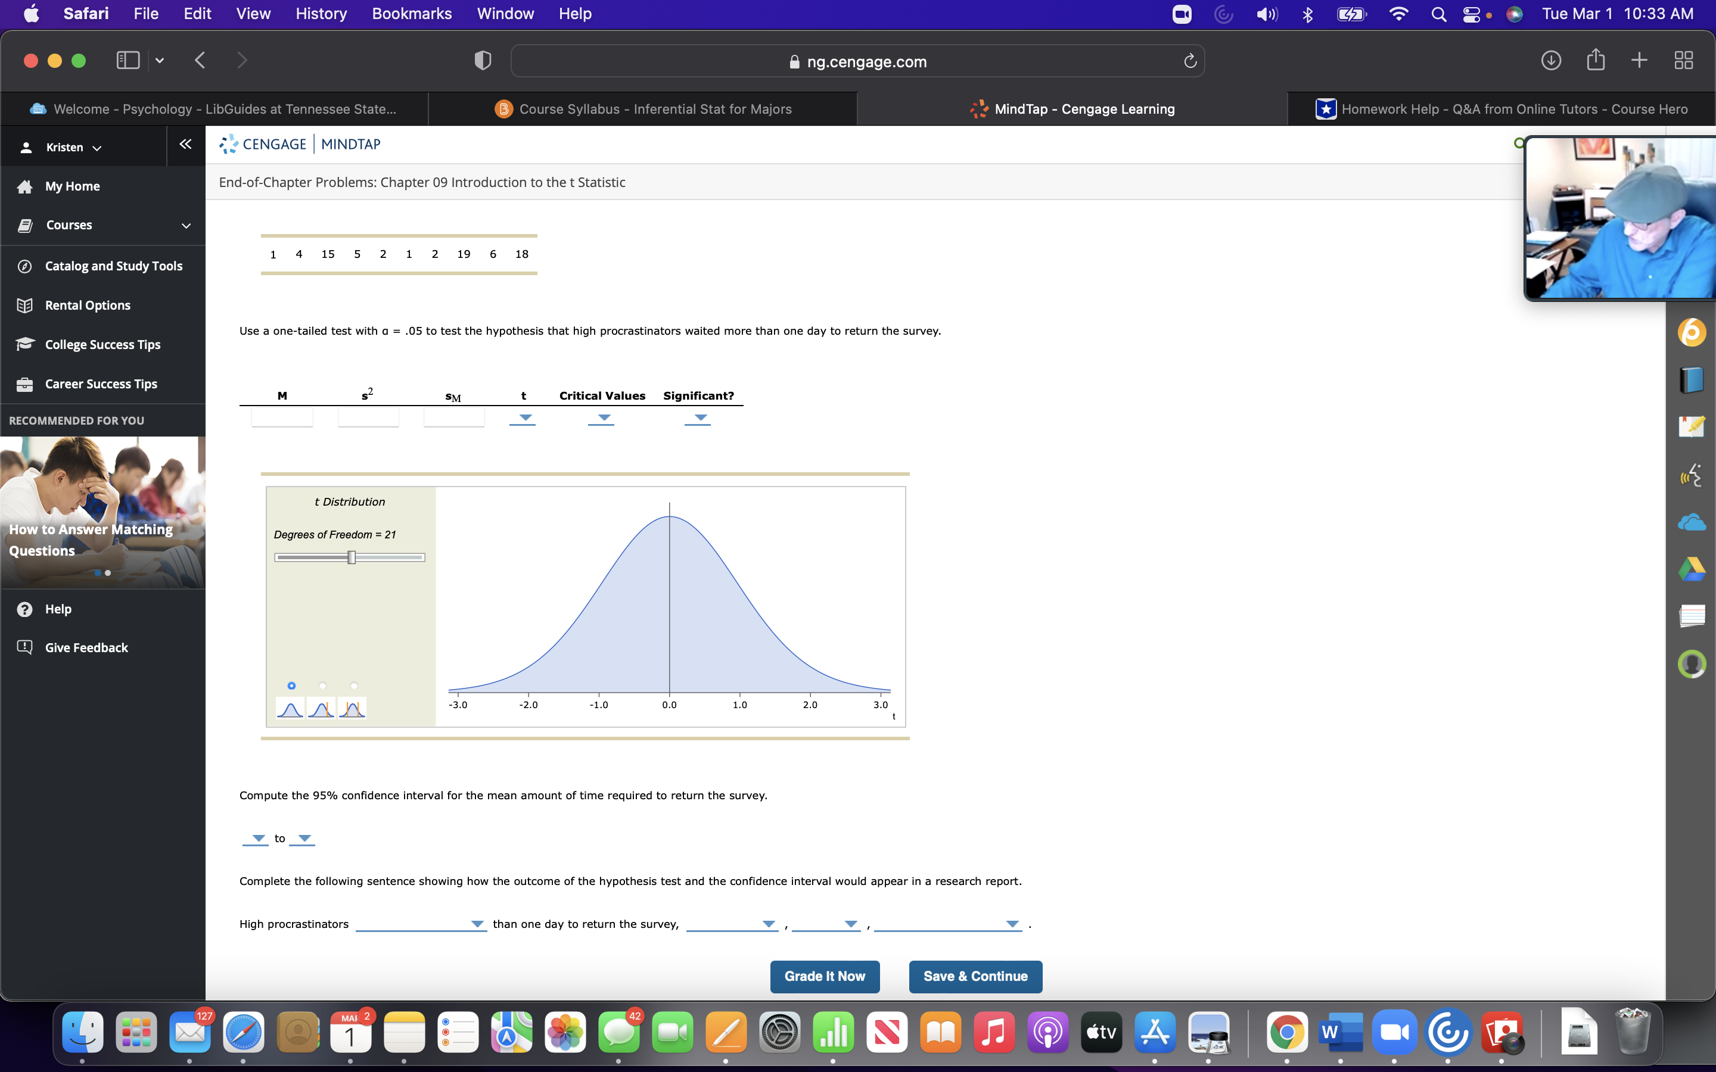Image resolution: width=1716 pixels, height=1072 pixels.
Task: Click the blue cloud icon in right dock
Action: coord(1691,523)
